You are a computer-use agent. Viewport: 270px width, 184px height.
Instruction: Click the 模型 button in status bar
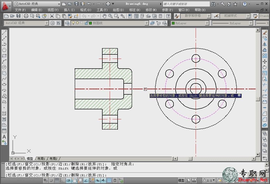181,180
